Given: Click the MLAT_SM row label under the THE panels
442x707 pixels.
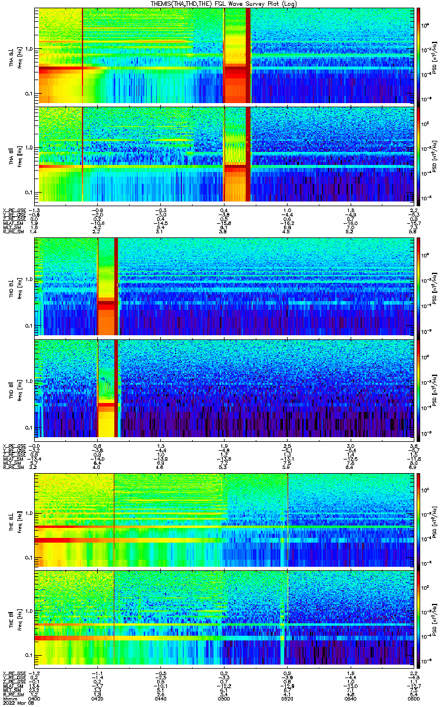Looking at the screenshot, I should point(12,685).
